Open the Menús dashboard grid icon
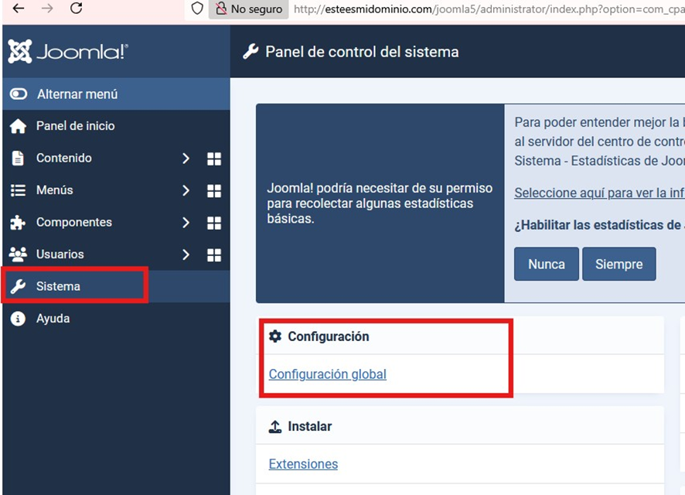 [x=214, y=190]
